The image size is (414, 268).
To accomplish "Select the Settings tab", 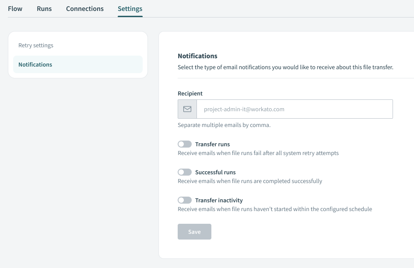I will click(x=130, y=8).
